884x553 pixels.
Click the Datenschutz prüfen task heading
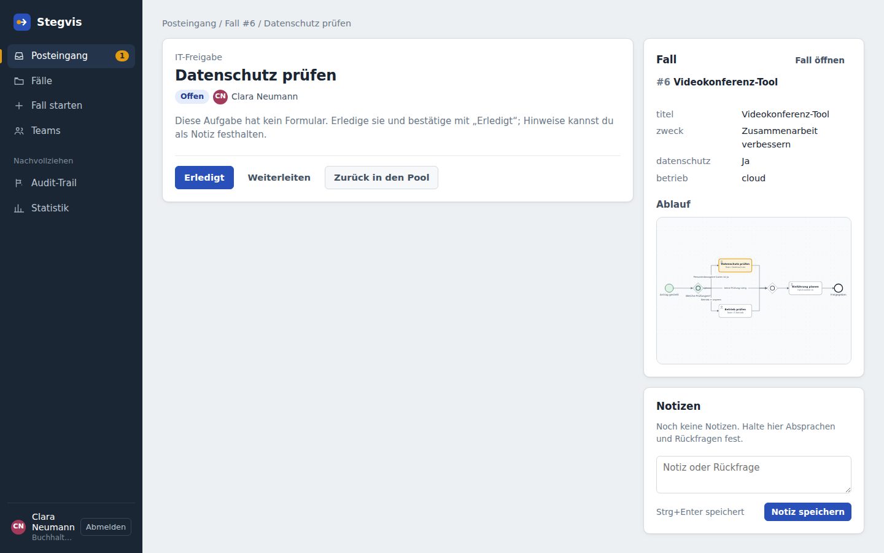pyautogui.click(x=255, y=76)
